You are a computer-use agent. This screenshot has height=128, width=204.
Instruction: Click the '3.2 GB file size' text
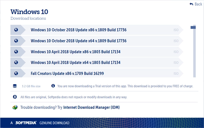tap(31, 86)
